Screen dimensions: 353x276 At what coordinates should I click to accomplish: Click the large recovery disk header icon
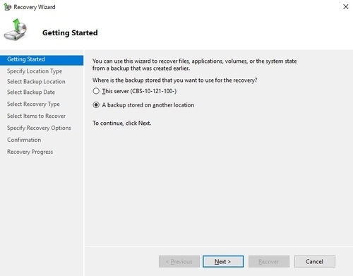[16, 30]
